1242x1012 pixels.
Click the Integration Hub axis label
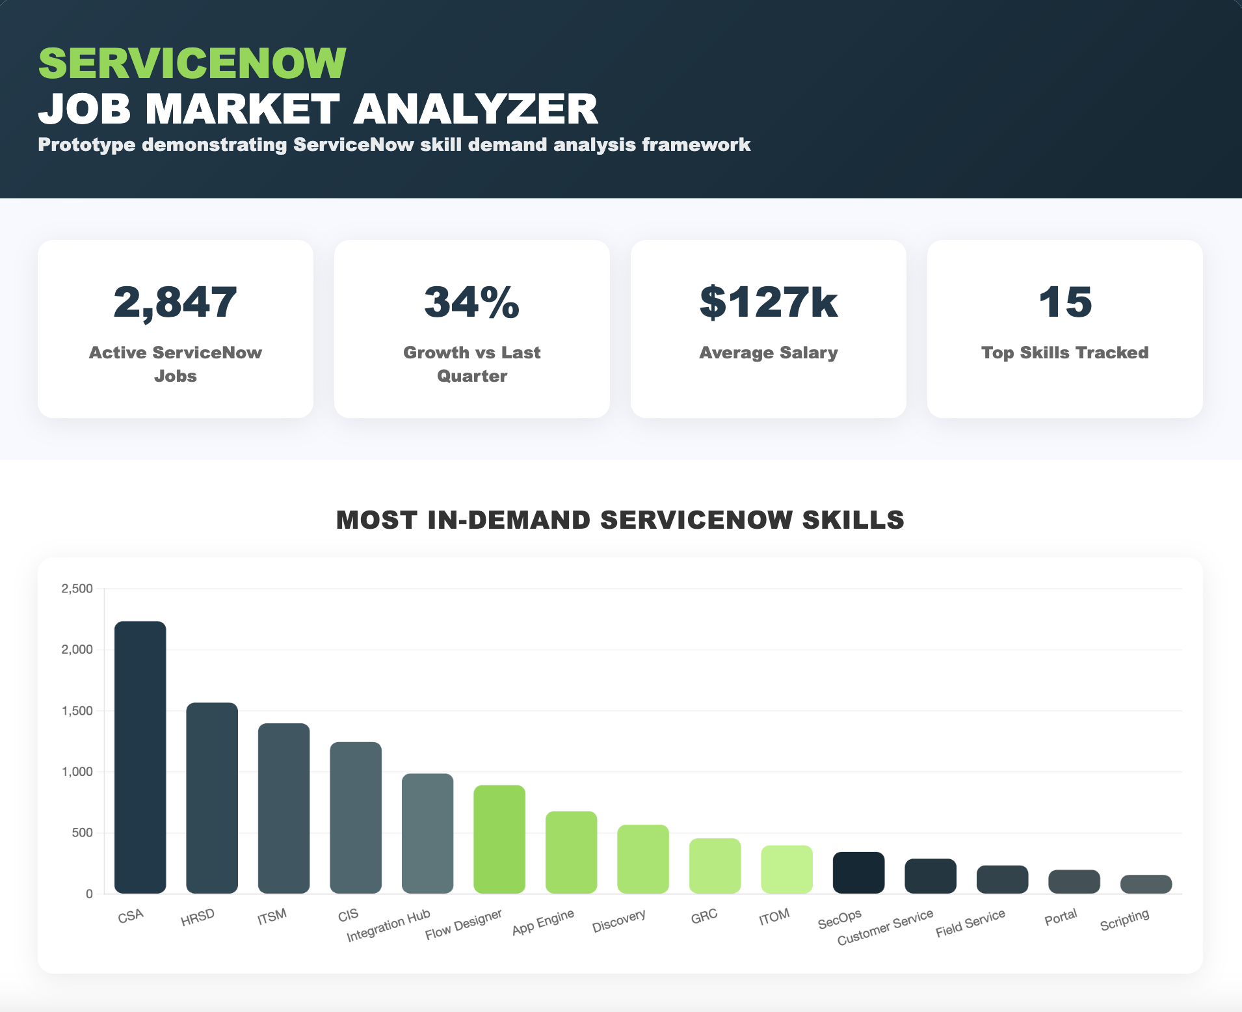click(x=388, y=925)
